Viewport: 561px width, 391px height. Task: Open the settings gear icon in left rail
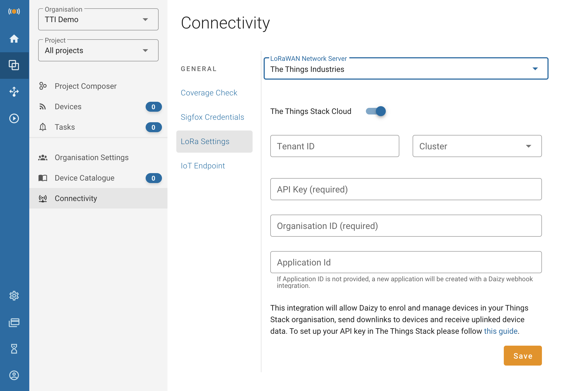tap(14, 296)
